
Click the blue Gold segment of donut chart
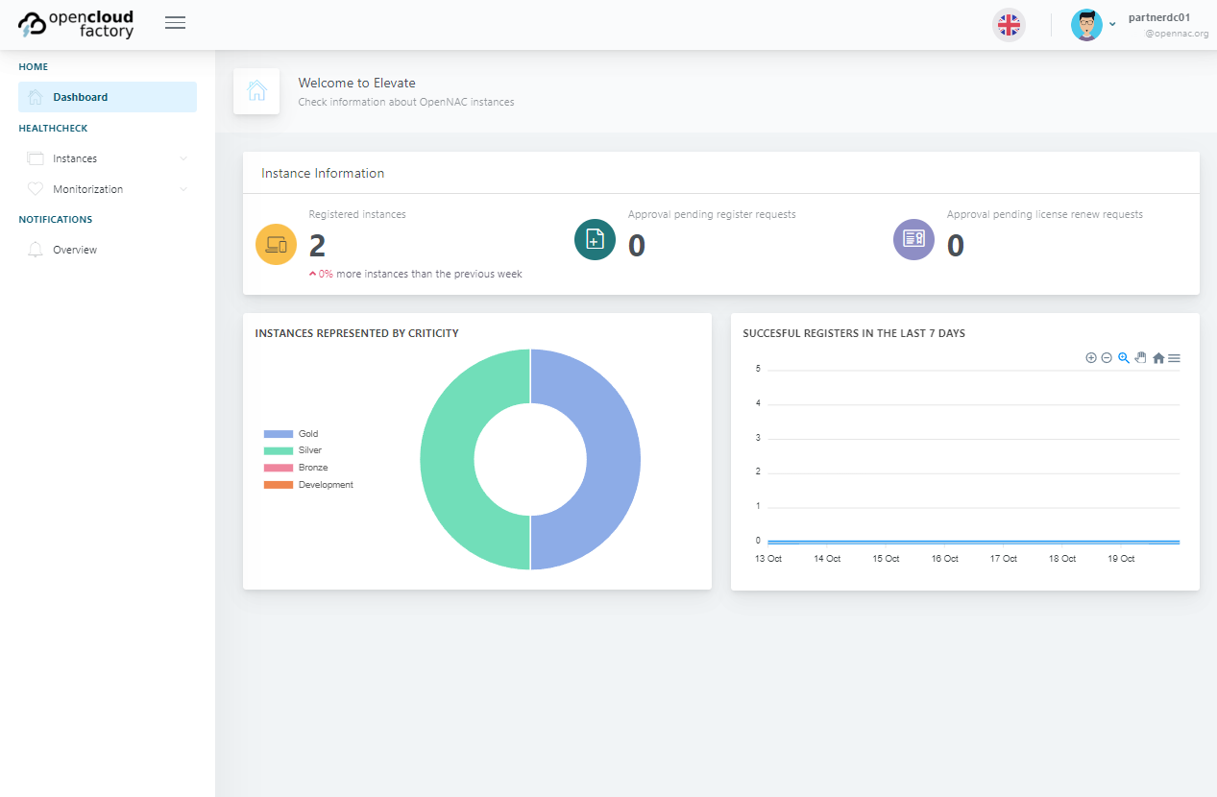[613, 459]
